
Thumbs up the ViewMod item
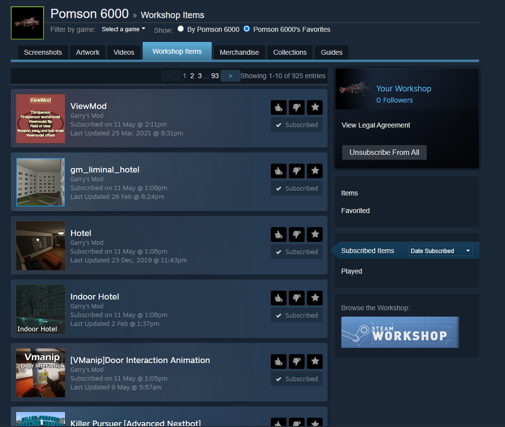pyautogui.click(x=279, y=107)
